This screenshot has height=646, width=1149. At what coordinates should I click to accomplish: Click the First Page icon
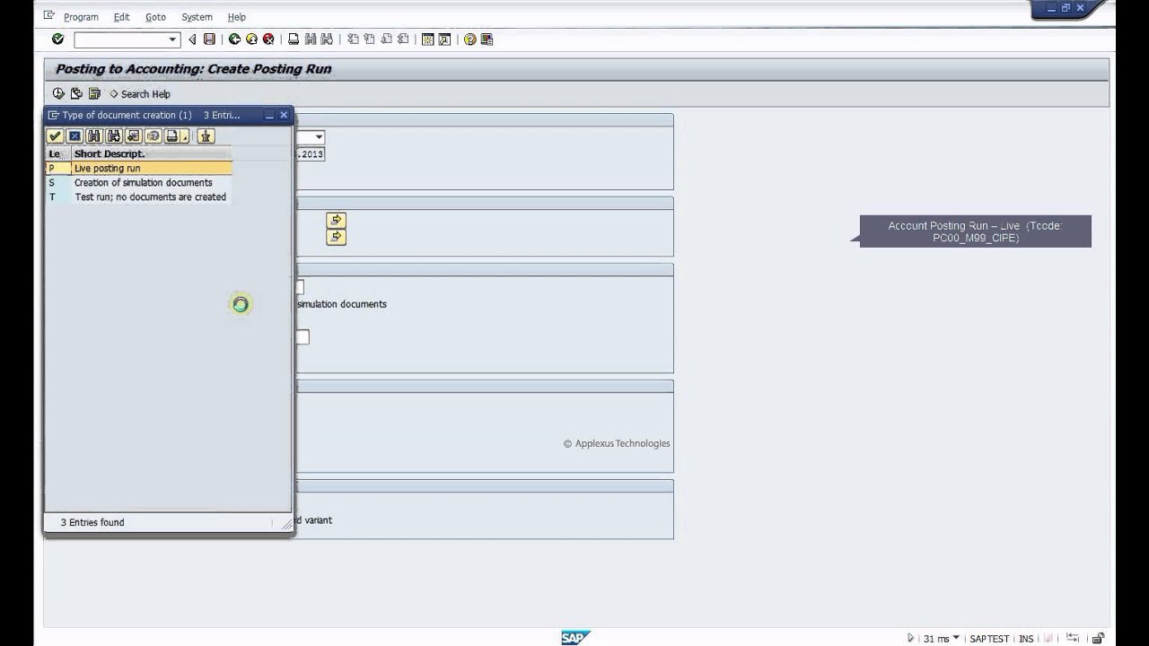353,39
